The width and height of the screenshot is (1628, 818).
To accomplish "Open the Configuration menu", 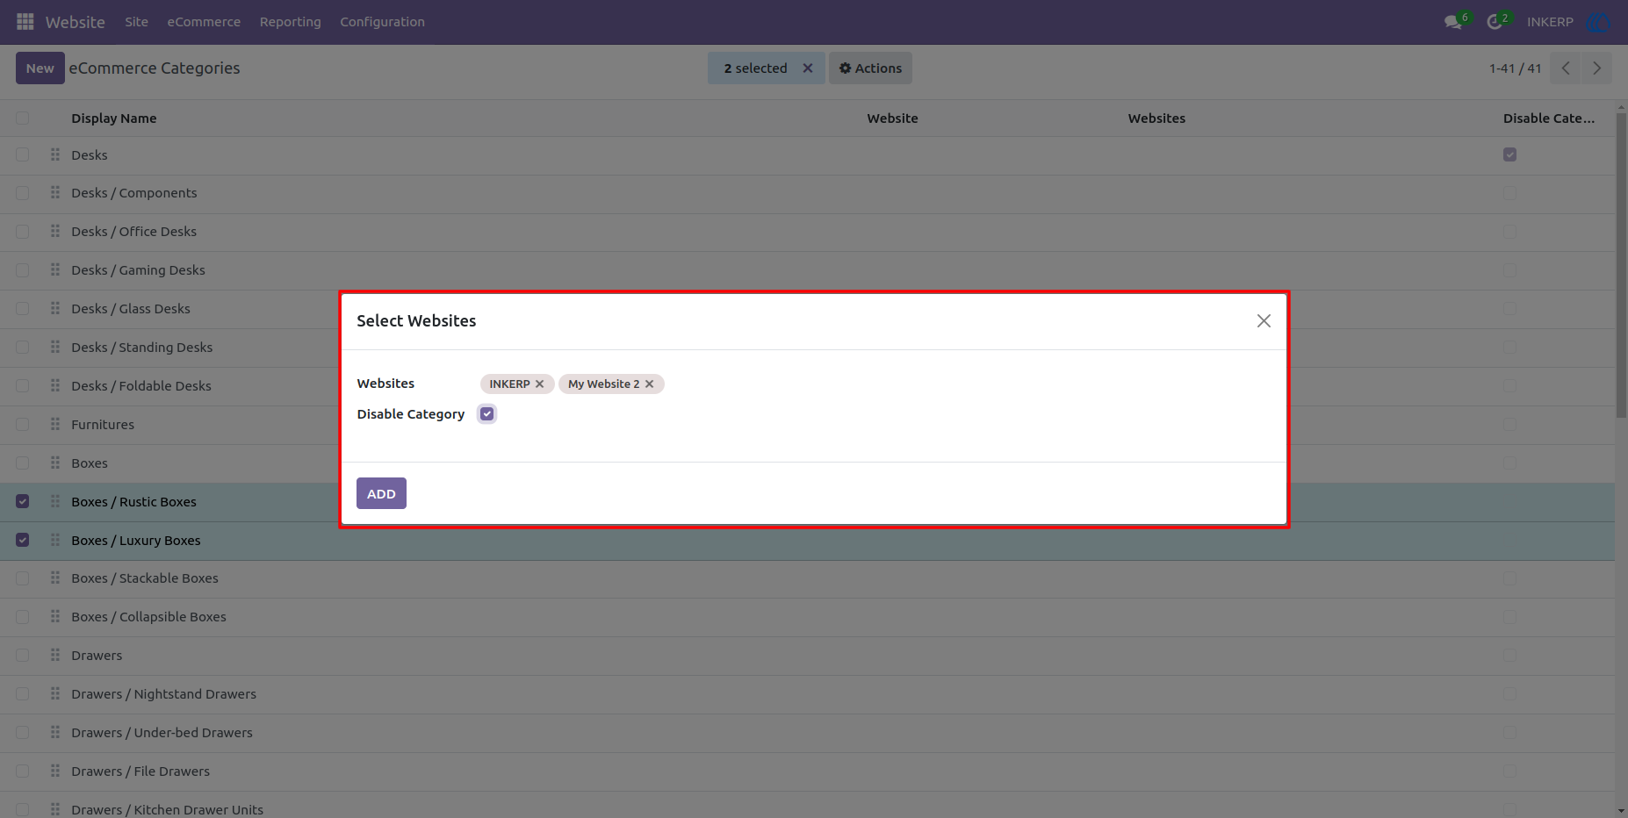I will [382, 22].
